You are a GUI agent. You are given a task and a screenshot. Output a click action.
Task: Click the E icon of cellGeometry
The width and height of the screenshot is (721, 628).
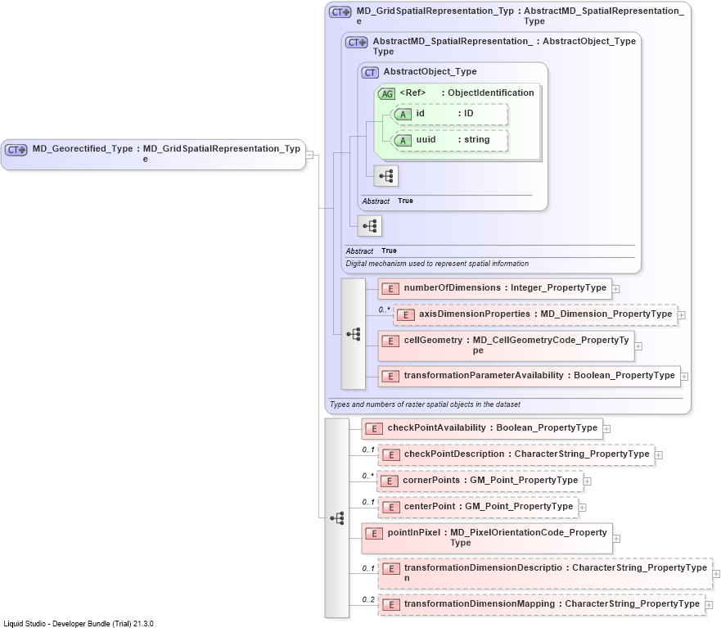(x=390, y=341)
